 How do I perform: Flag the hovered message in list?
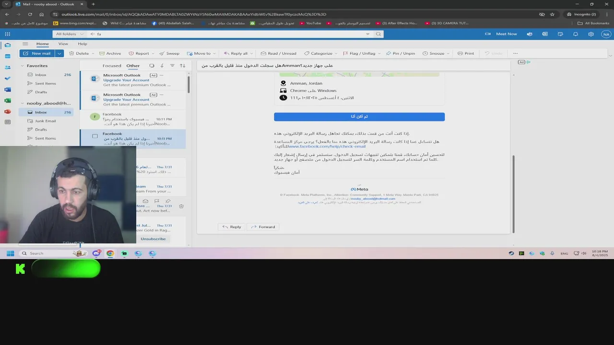point(157,201)
